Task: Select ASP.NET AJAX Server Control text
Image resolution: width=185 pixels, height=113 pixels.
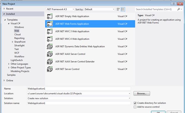Action: click(x=70, y=54)
